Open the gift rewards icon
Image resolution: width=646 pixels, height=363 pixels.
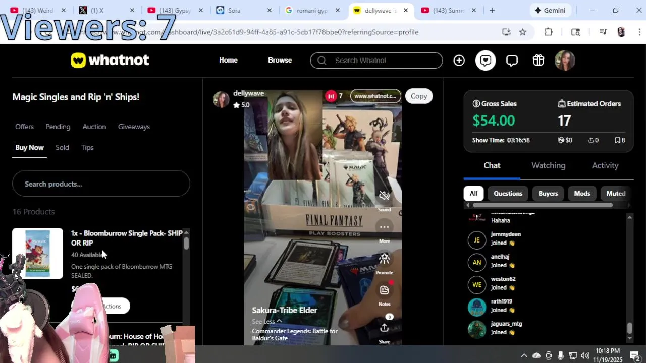click(x=539, y=60)
